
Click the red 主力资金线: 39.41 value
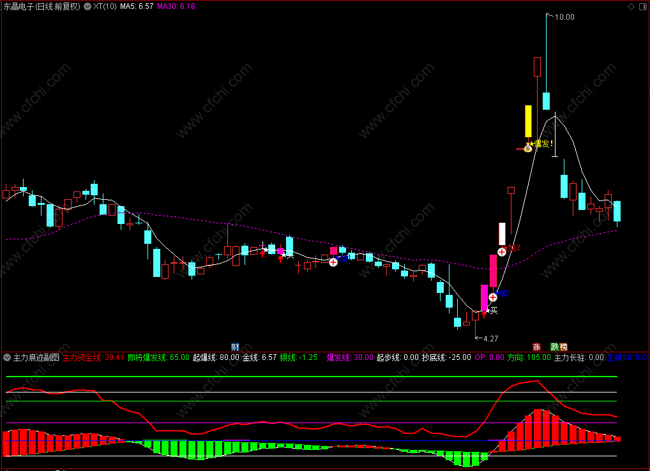click(93, 357)
